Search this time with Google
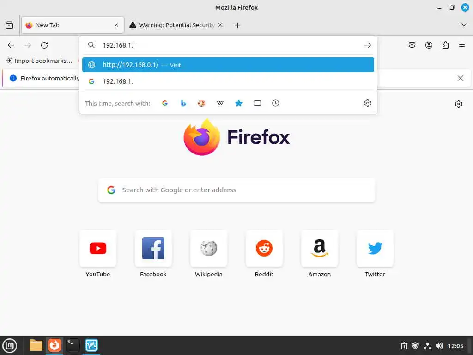Screen dimensions: 473x355 click(165, 103)
